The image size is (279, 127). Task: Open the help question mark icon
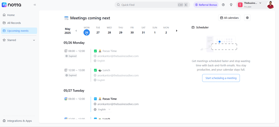point(223,5)
